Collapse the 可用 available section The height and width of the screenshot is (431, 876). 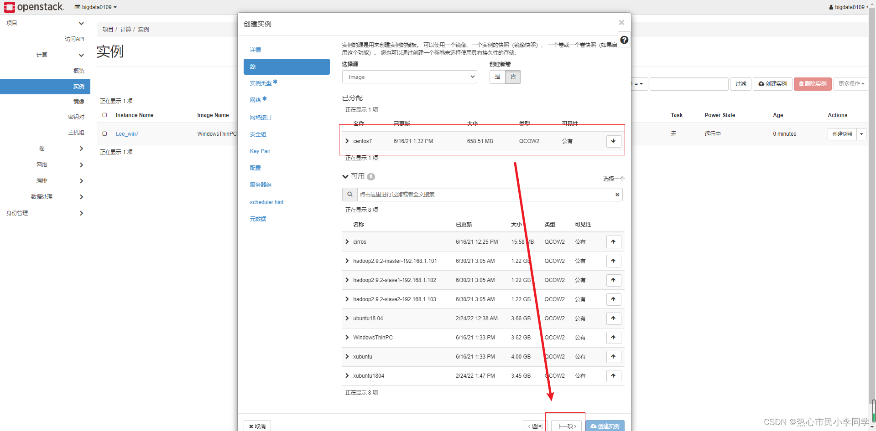(345, 177)
